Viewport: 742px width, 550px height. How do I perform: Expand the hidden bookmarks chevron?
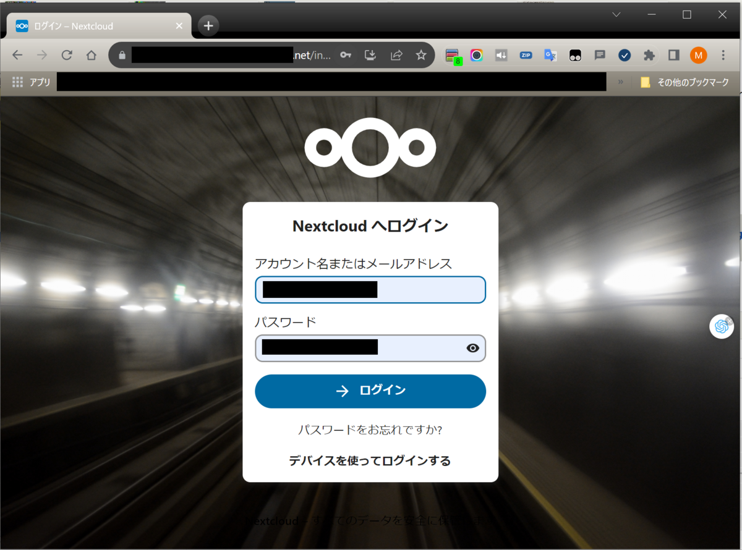pyautogui.click(x=621, y=82)
